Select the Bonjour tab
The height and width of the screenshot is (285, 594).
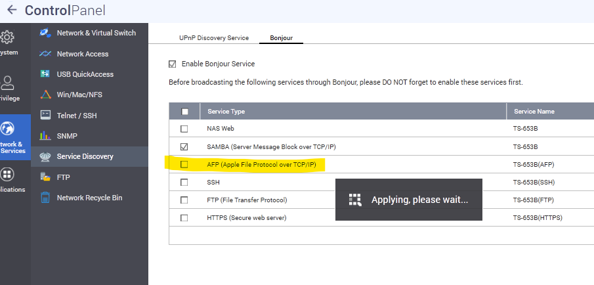pyautogui.click(x=281, y=38)
